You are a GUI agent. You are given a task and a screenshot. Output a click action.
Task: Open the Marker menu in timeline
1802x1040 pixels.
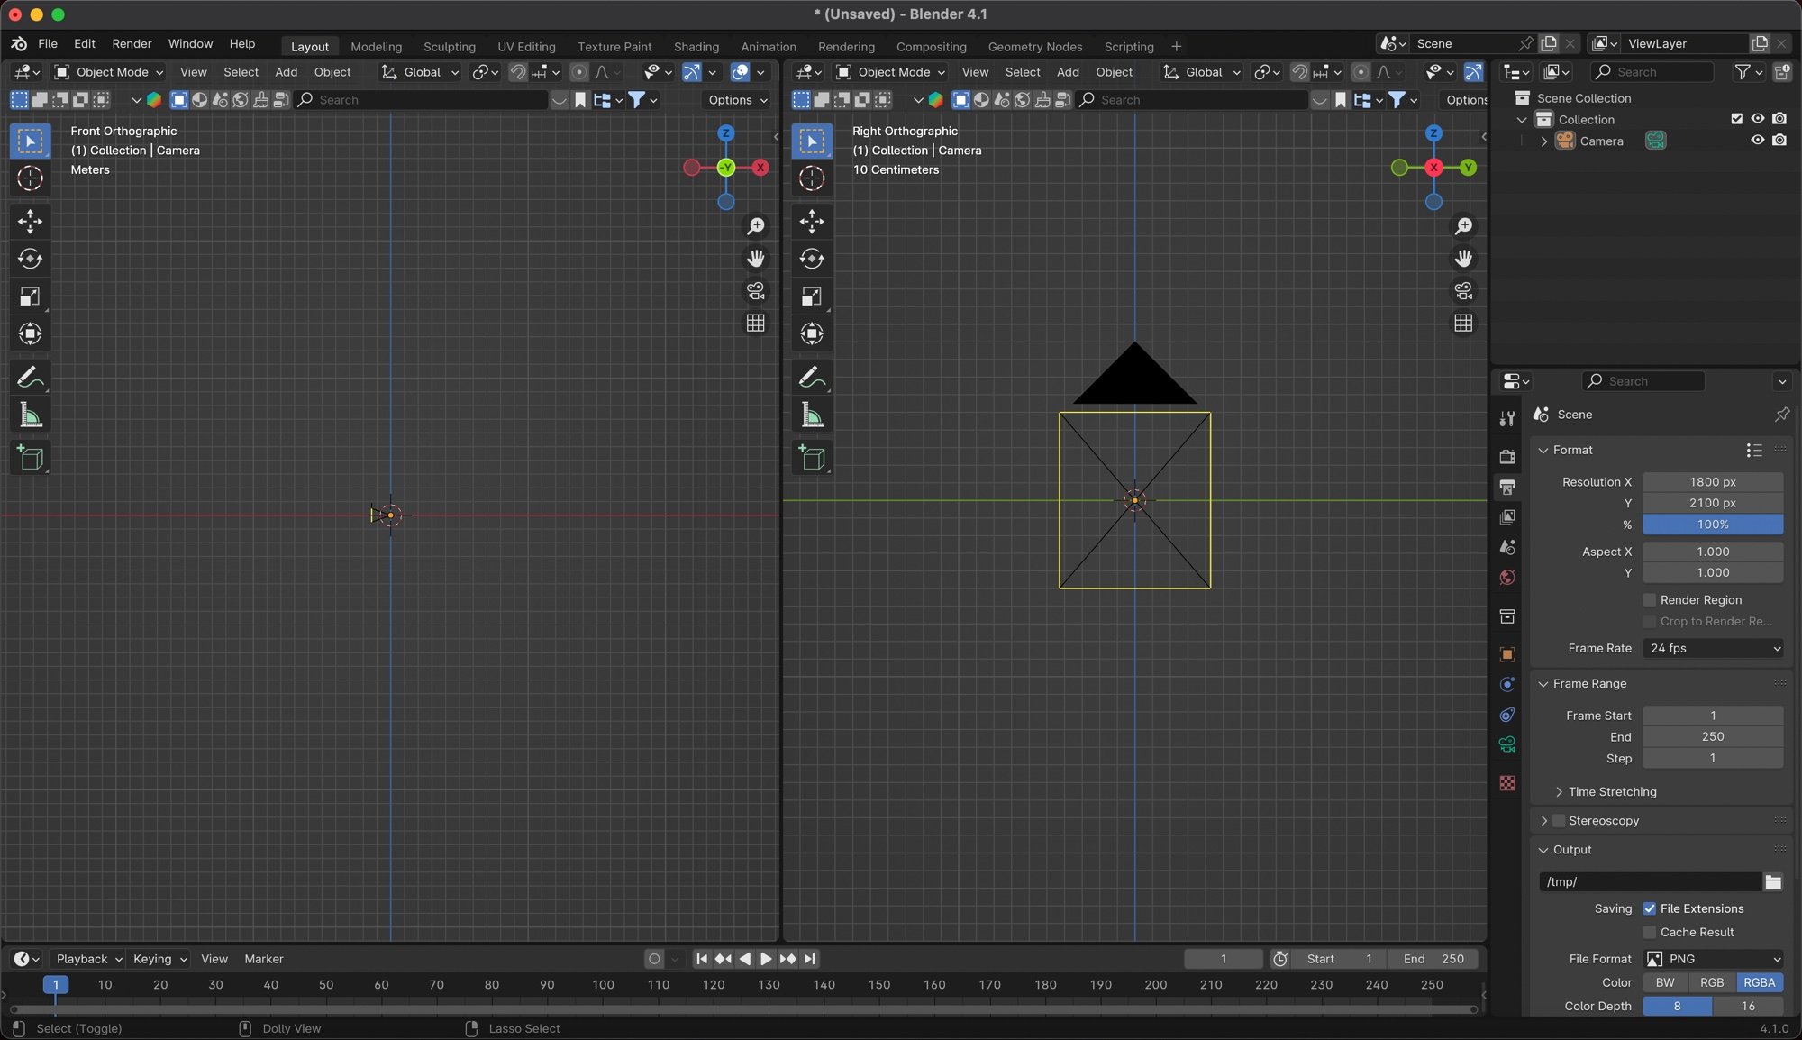tap(263, 960)
